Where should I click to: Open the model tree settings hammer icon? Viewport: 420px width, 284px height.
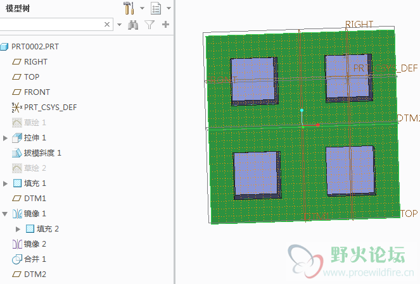(129, 8)
